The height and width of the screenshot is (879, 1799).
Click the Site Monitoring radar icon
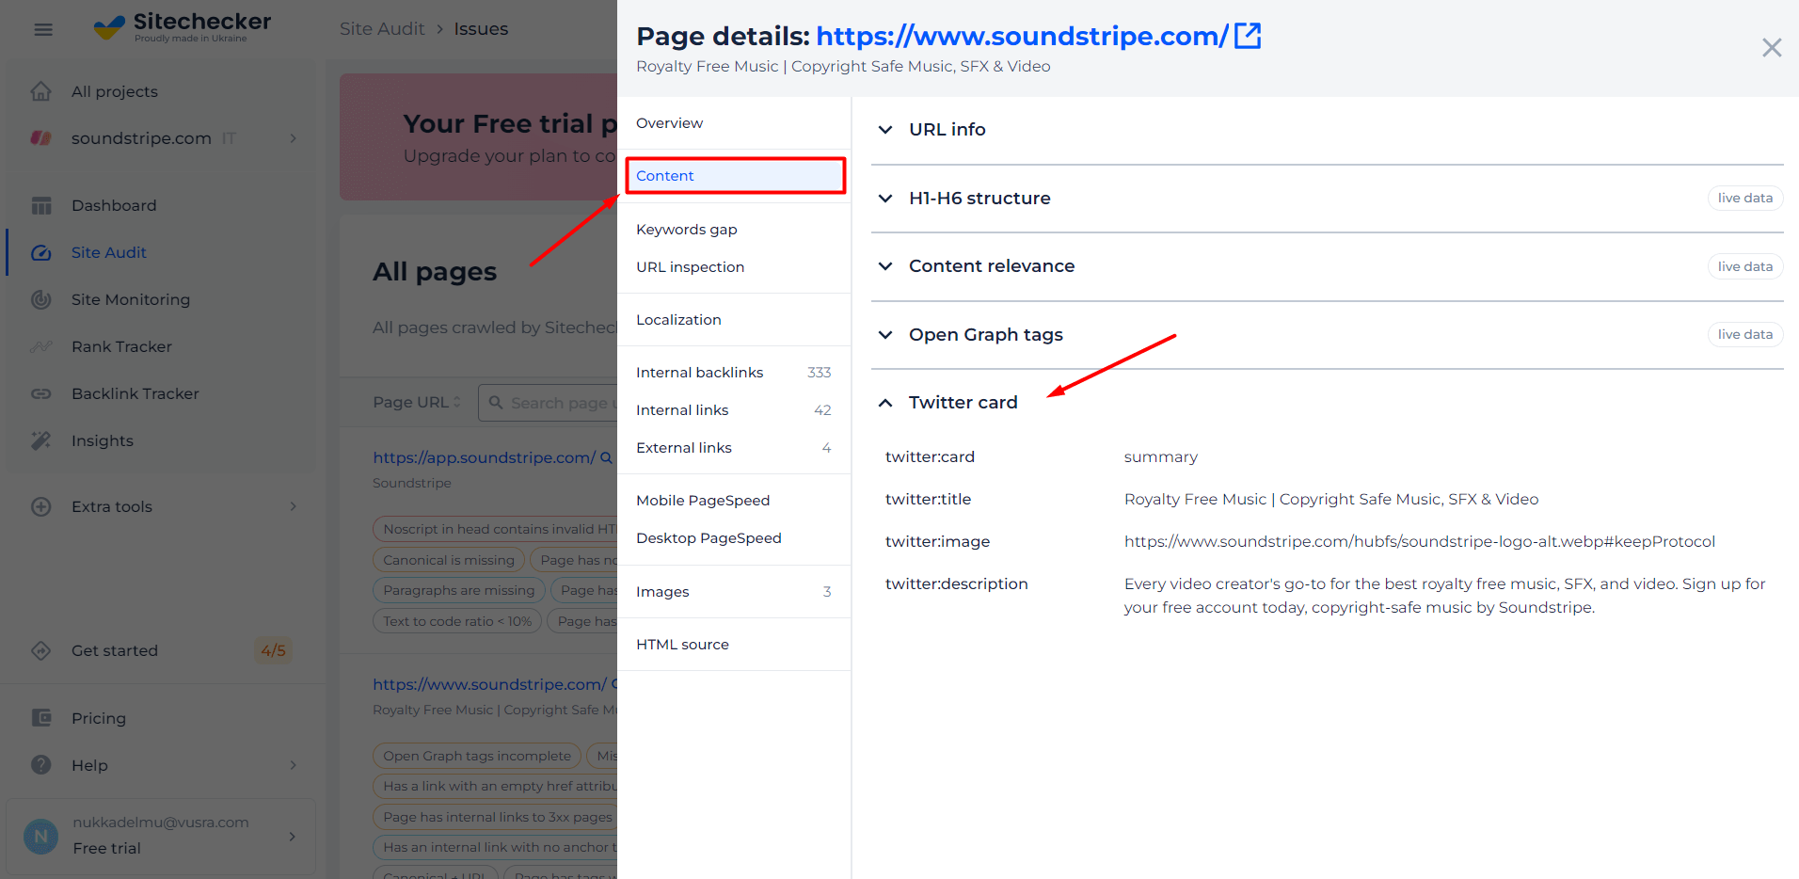41,299
